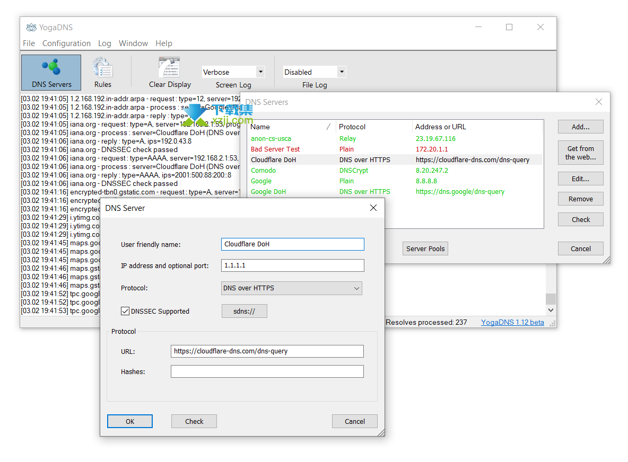Click Get from the web button
Viewport: 628px width, 462px height.
(580, 153)
